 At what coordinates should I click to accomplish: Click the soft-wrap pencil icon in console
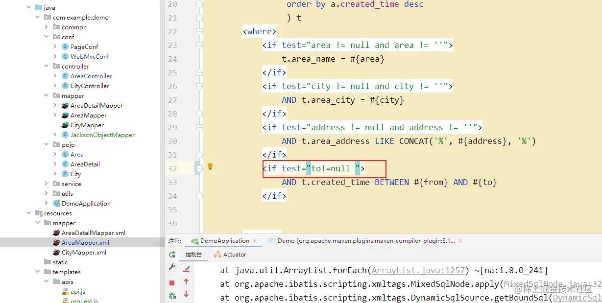186,269
